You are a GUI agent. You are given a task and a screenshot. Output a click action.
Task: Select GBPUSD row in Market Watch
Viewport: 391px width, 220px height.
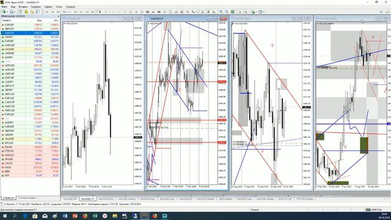(x=30, y=29)
